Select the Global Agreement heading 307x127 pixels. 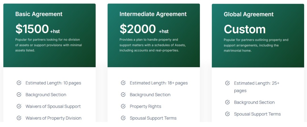point(248,14)
